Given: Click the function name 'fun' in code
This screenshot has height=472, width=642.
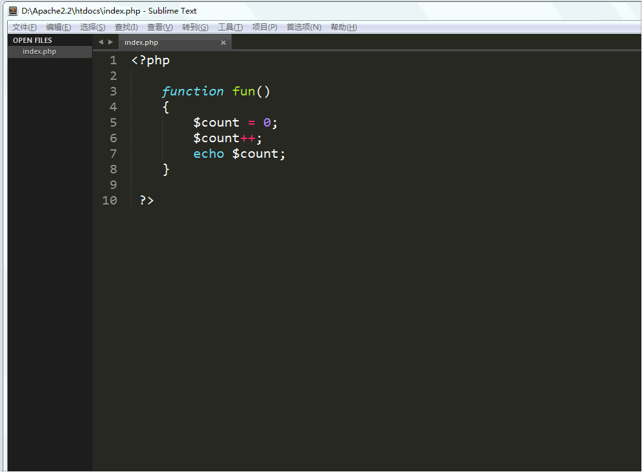Looking at the screenshot, I should (244, 91).
